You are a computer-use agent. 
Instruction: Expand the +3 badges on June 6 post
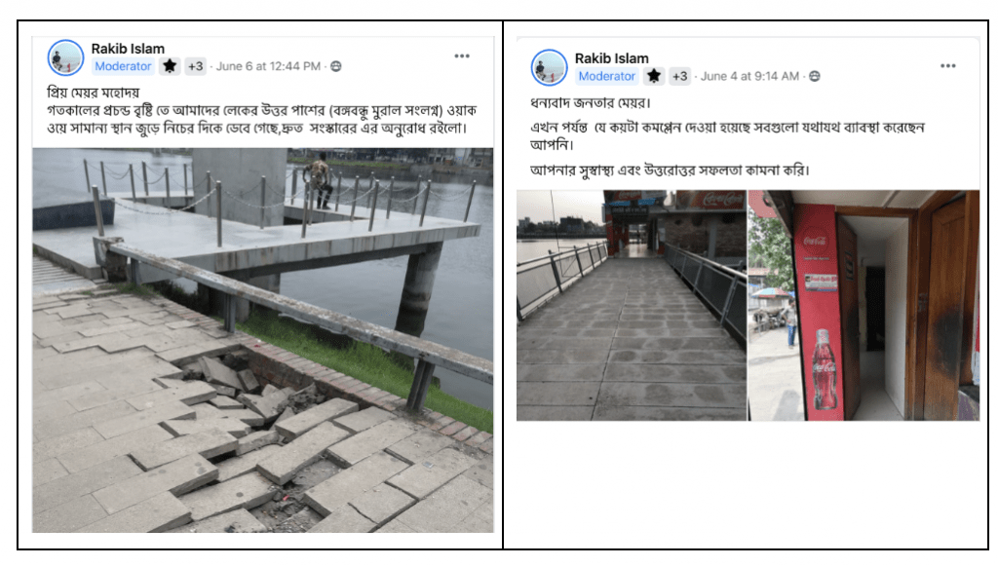(x=195, y=66)
